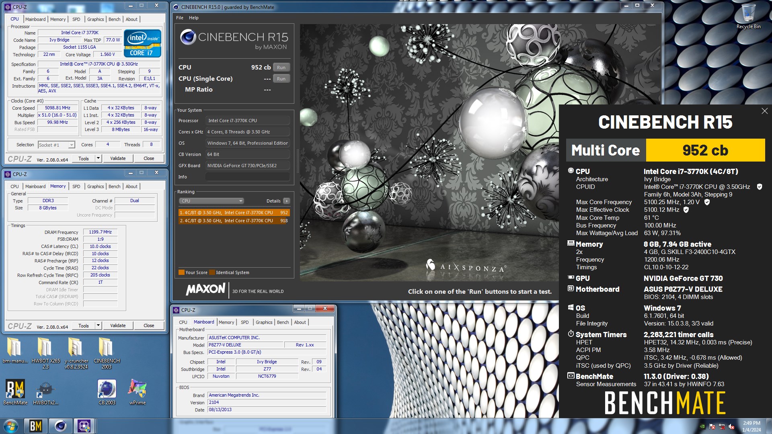Launch the wPrime desktop shortcut
This screenshot has width=772, height=434.
click(x=137, y=392)
